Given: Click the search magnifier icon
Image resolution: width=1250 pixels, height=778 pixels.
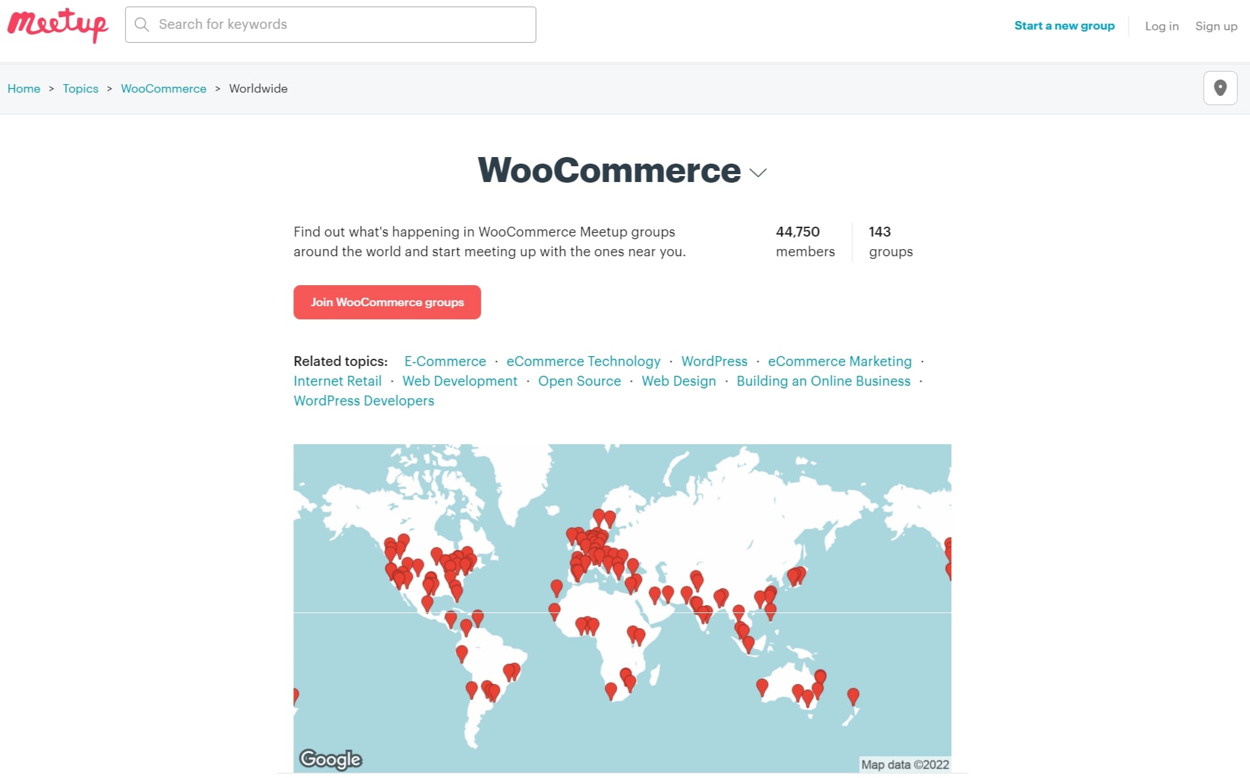Looking at the screenshot, I should (141, 25).
